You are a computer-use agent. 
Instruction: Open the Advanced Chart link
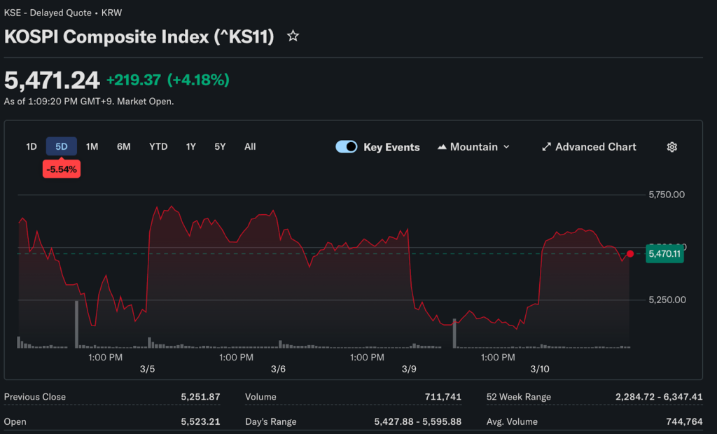[595, 147]
